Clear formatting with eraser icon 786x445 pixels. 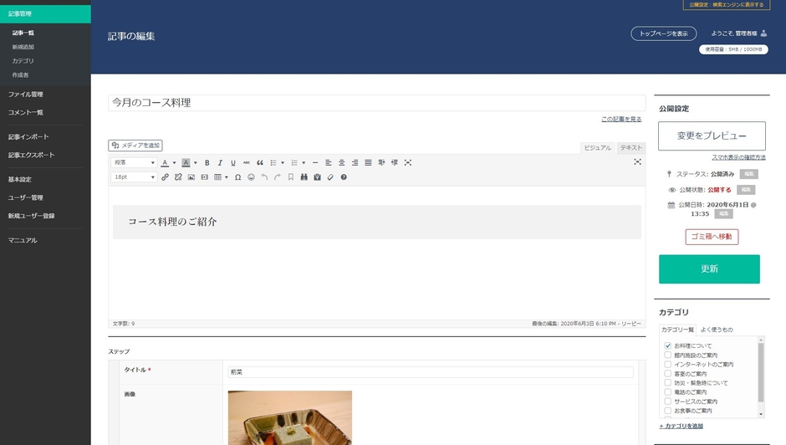[x=330, y=177]
